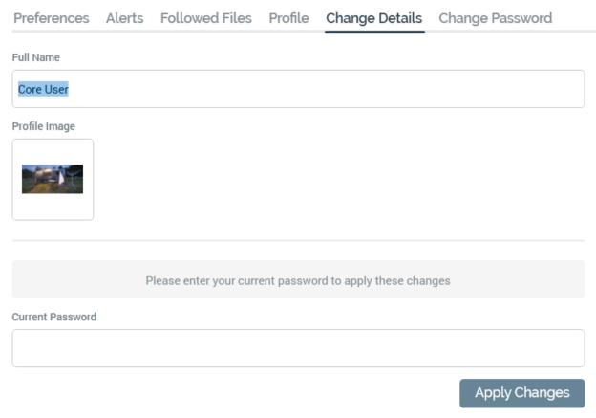Open the Preferences tab
The image size is (596, 418).
pyautogui.click(x=52, y=18)
